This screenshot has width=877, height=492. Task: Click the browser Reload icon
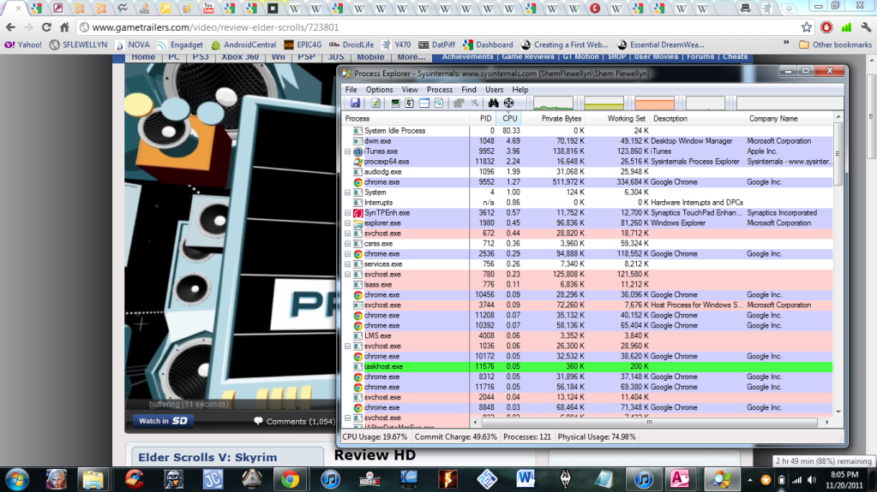click(46, 27)
